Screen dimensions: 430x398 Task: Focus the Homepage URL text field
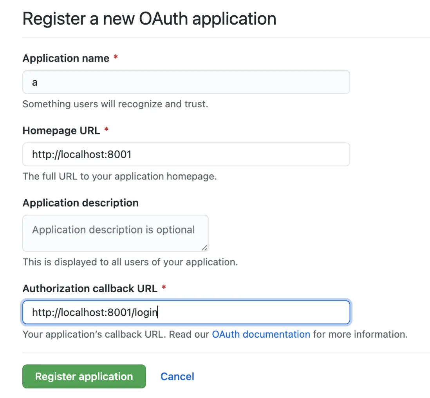point(186,154)
